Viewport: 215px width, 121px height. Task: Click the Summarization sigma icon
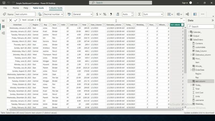(139, 14)
